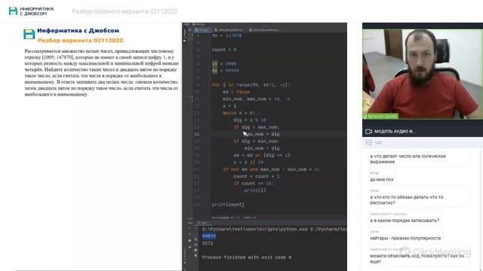Click the python.exe command path in console

(274, 229)
